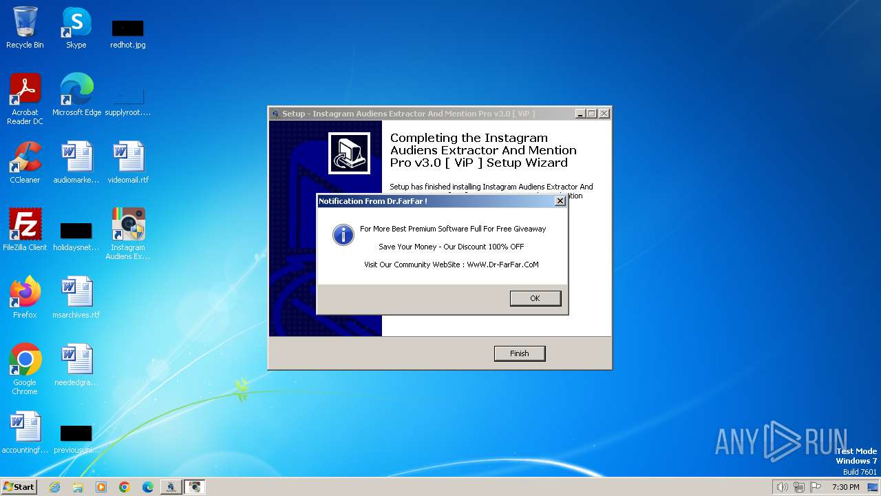Open the CCleaner desktop shortcut
Screen dimensions: 881x496
(25, 163)
